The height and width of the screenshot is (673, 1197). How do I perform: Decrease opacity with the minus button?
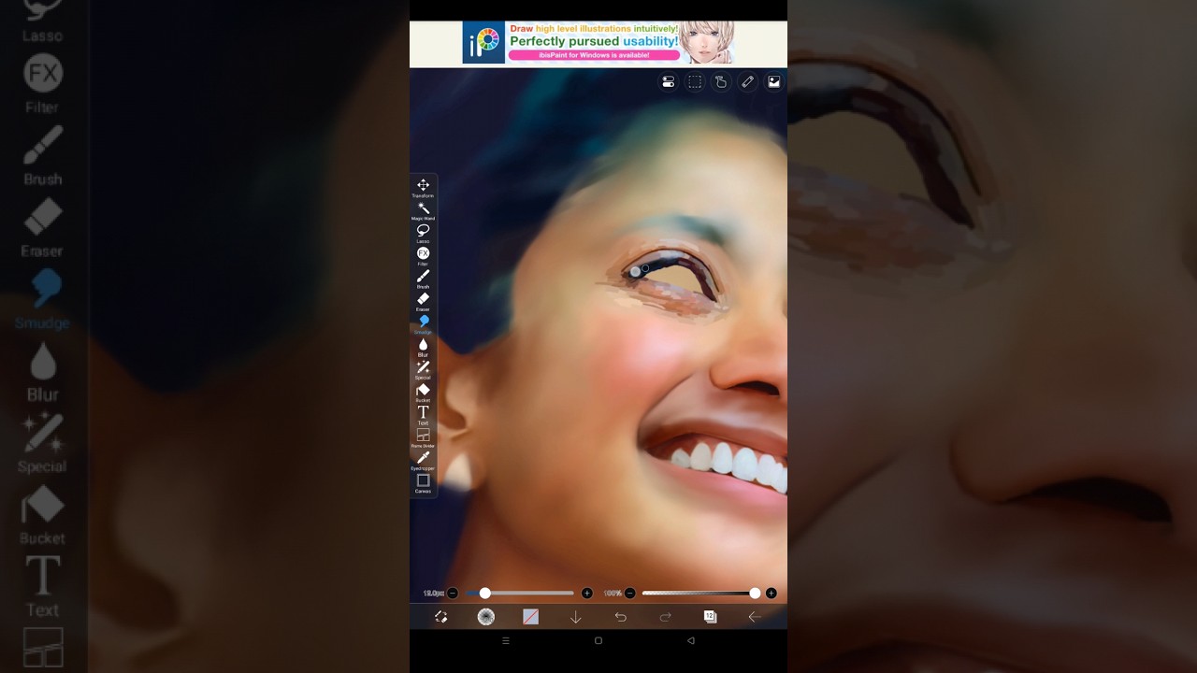[630, 594]
